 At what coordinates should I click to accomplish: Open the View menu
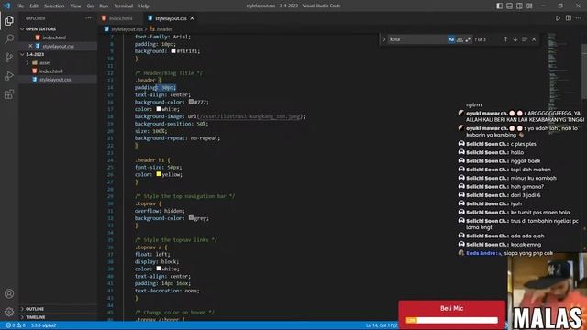[x=75, y=5]
